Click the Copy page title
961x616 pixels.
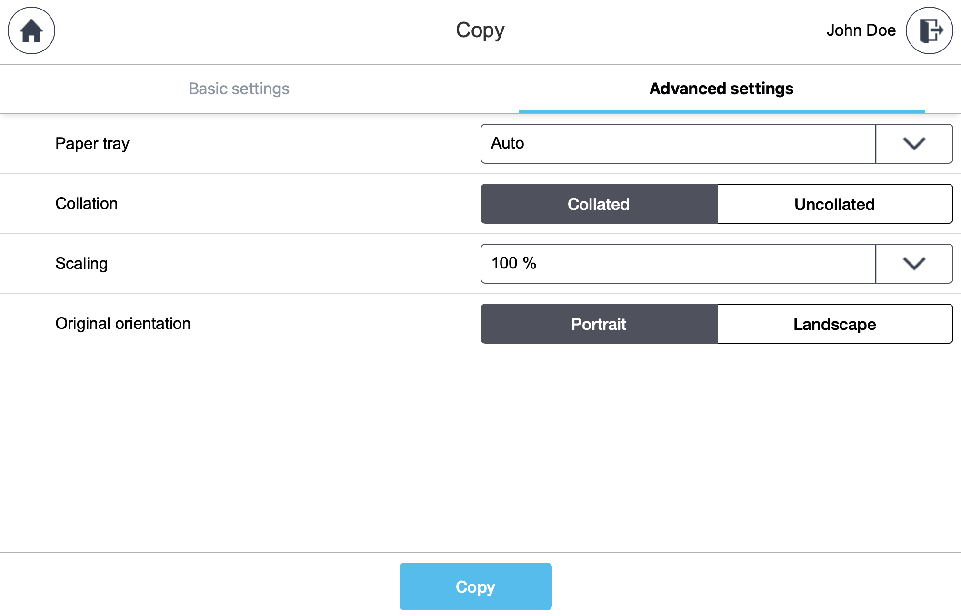480,30
